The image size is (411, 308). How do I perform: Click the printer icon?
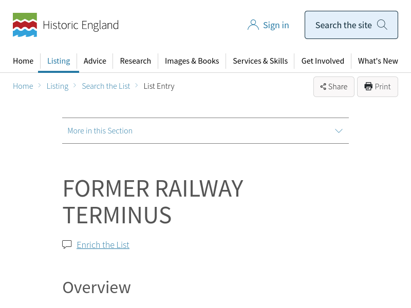click(368, 86)
